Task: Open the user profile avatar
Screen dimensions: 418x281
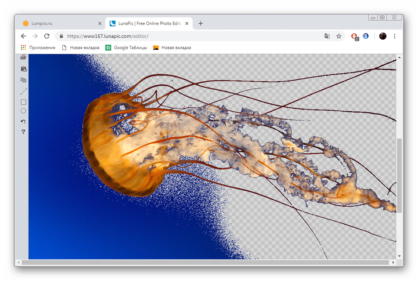Action: (382, 36)
